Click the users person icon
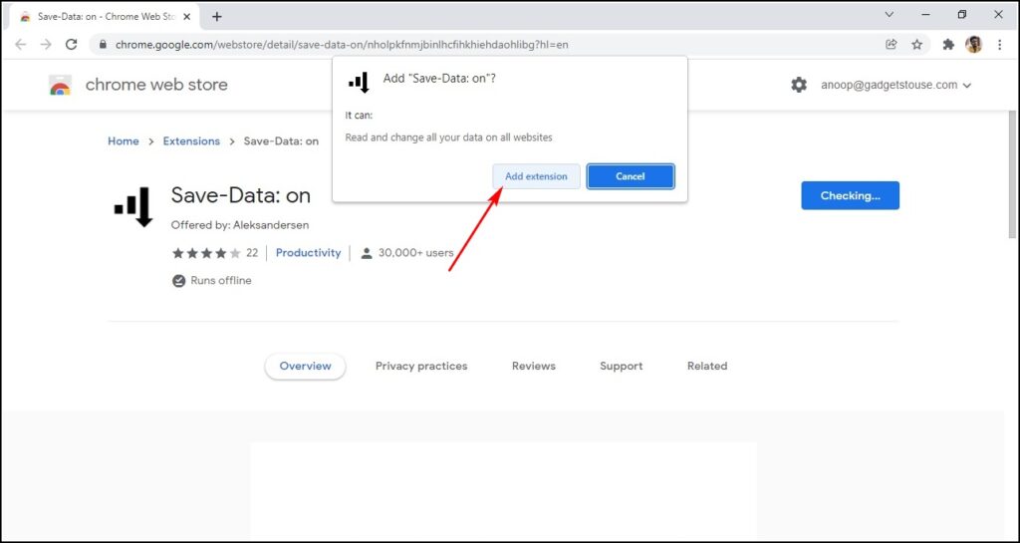The height and width of the screenshot is (543, 1020). tap(367, 253)
